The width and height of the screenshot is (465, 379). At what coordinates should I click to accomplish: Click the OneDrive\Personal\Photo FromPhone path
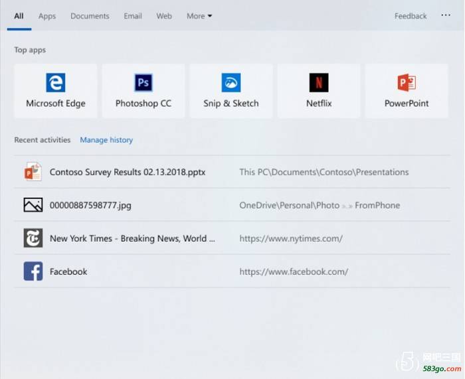320,205
